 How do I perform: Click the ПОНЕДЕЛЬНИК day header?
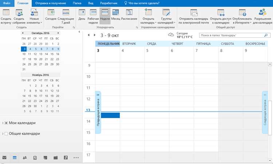pyautogui.click(x=108, y=44)
